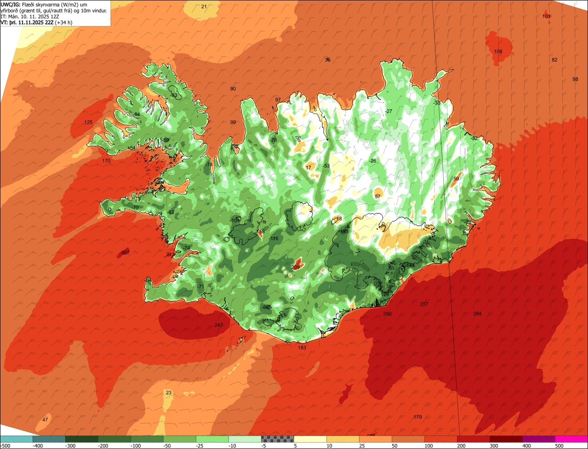Viewport: 588px width, 449px height.
Task: Click the light orange swatch between 25 and 50
Action: 375,439
